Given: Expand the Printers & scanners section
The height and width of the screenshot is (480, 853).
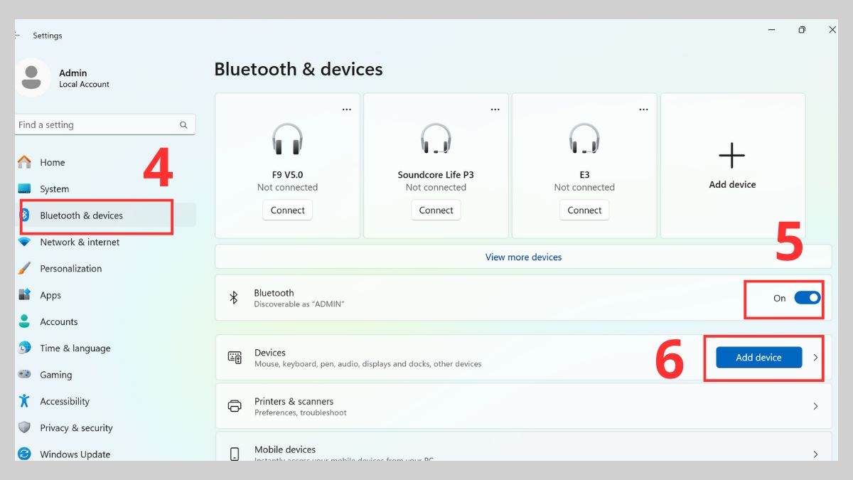Looking at the screenshot, I should coord(816,406).
